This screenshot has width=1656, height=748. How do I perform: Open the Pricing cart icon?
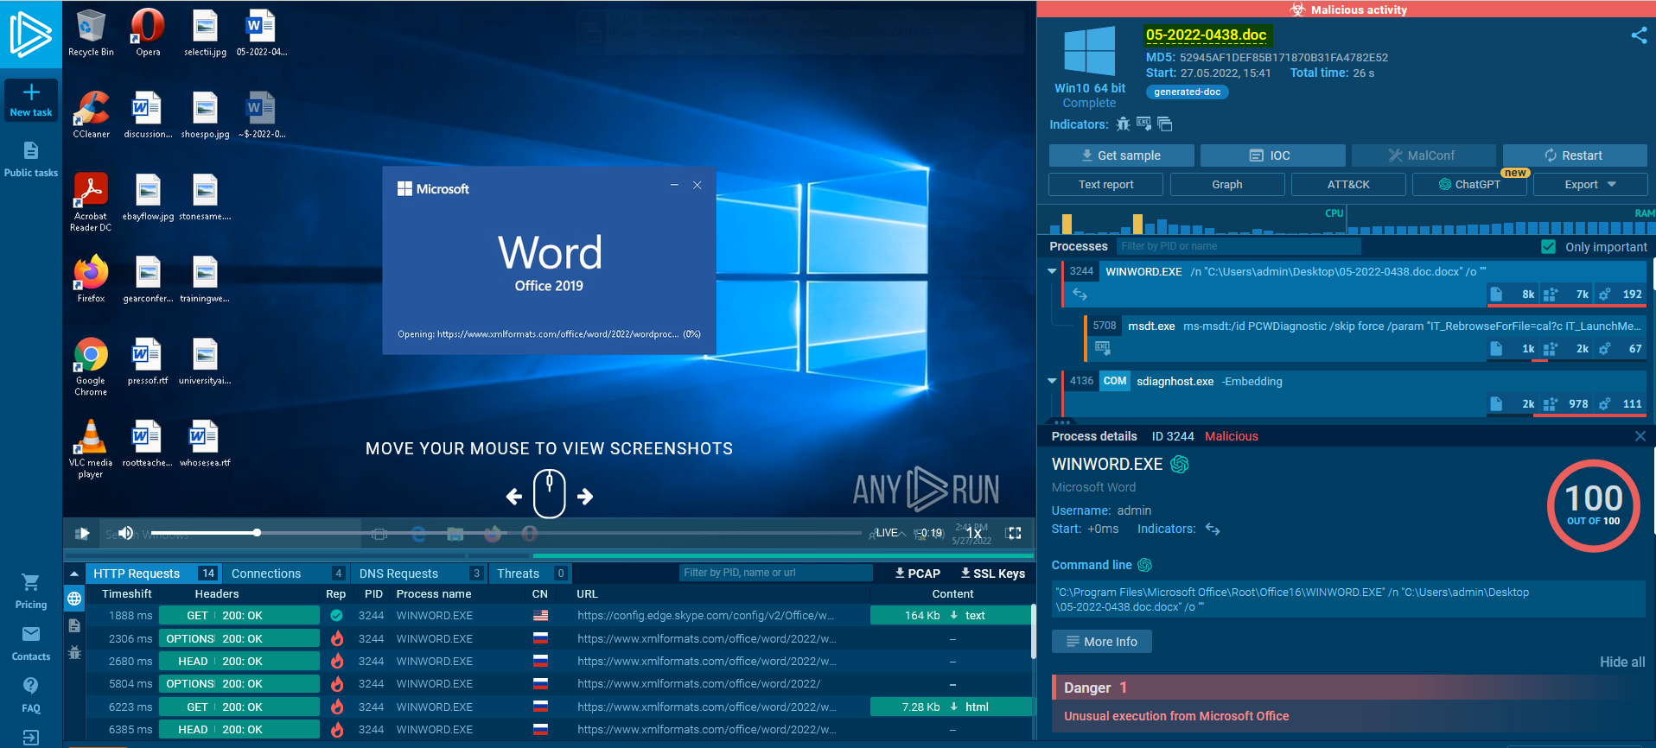(31, 582)
